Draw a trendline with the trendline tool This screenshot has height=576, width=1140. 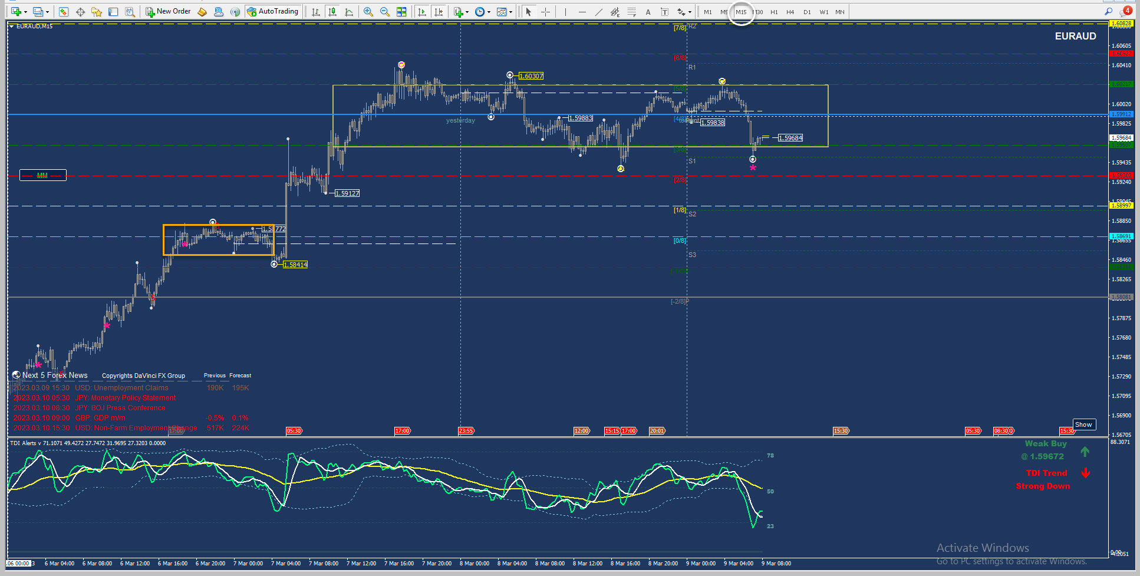tap(599, 12)
